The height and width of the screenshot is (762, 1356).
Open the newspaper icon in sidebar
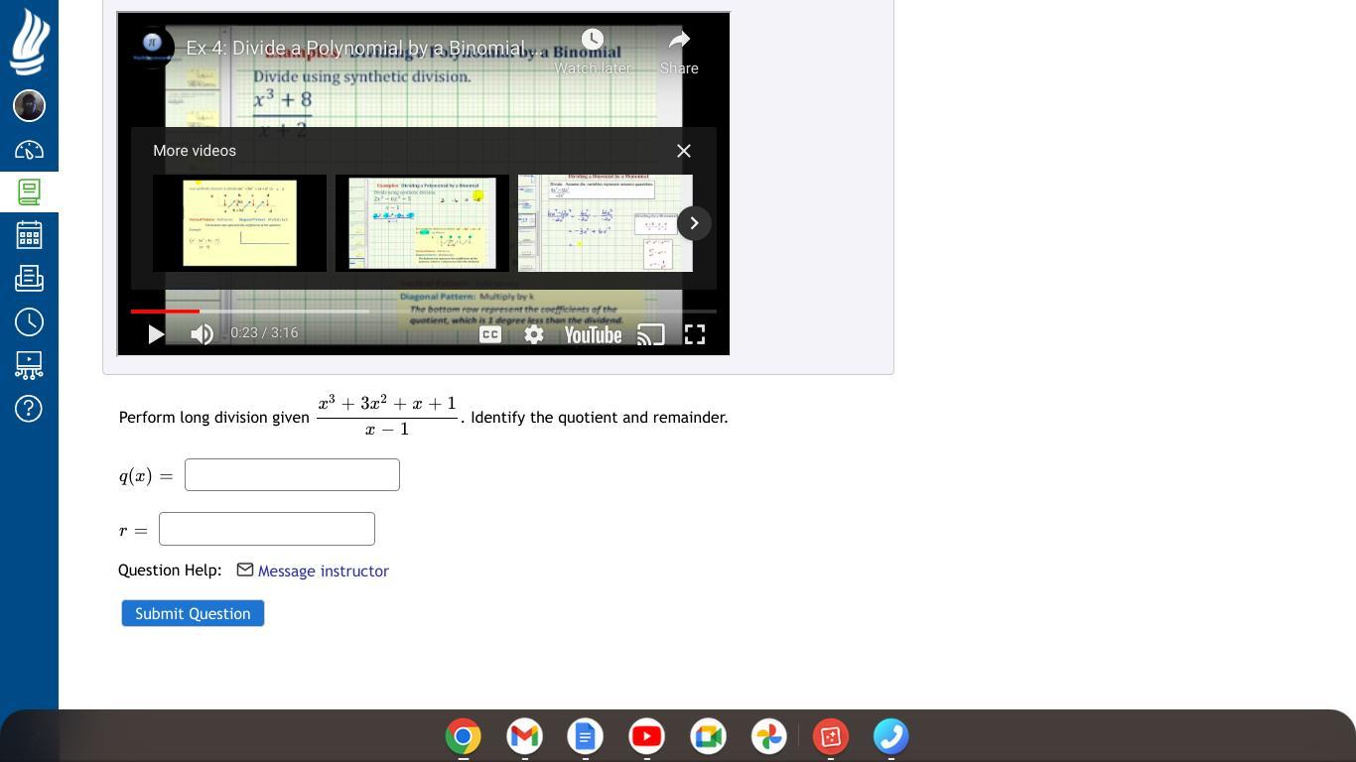[x=29, y=279]
